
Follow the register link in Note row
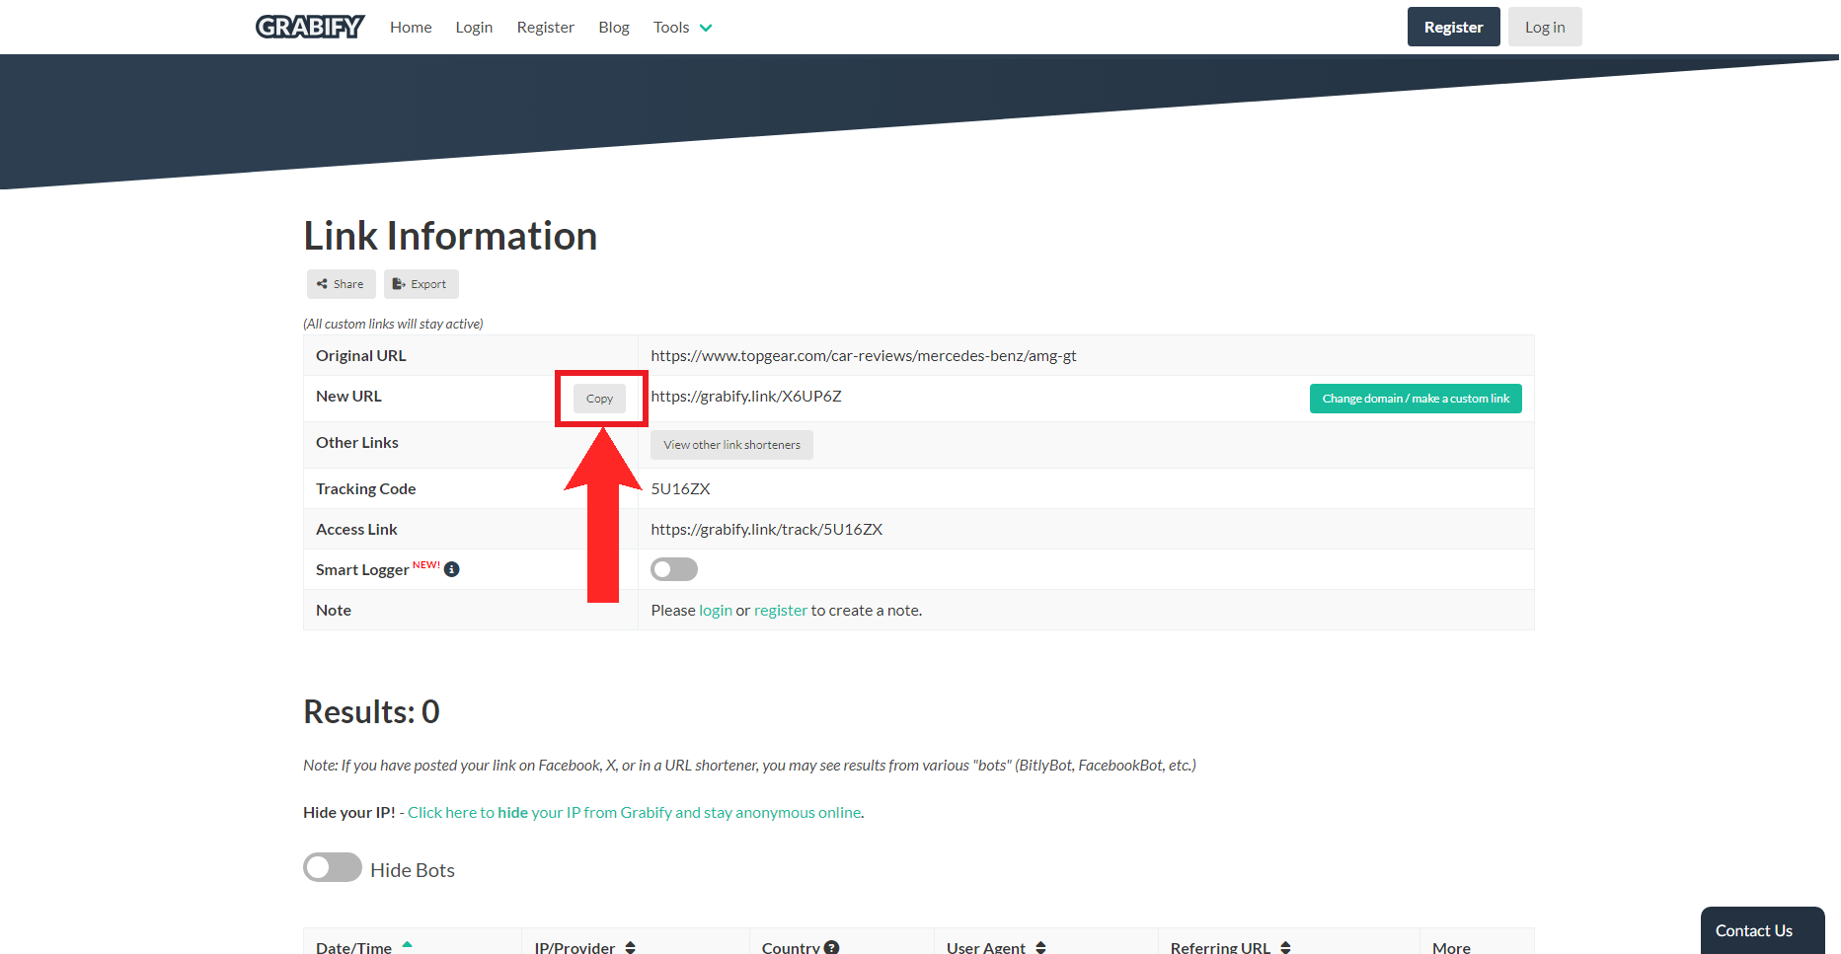coord(781,611)
